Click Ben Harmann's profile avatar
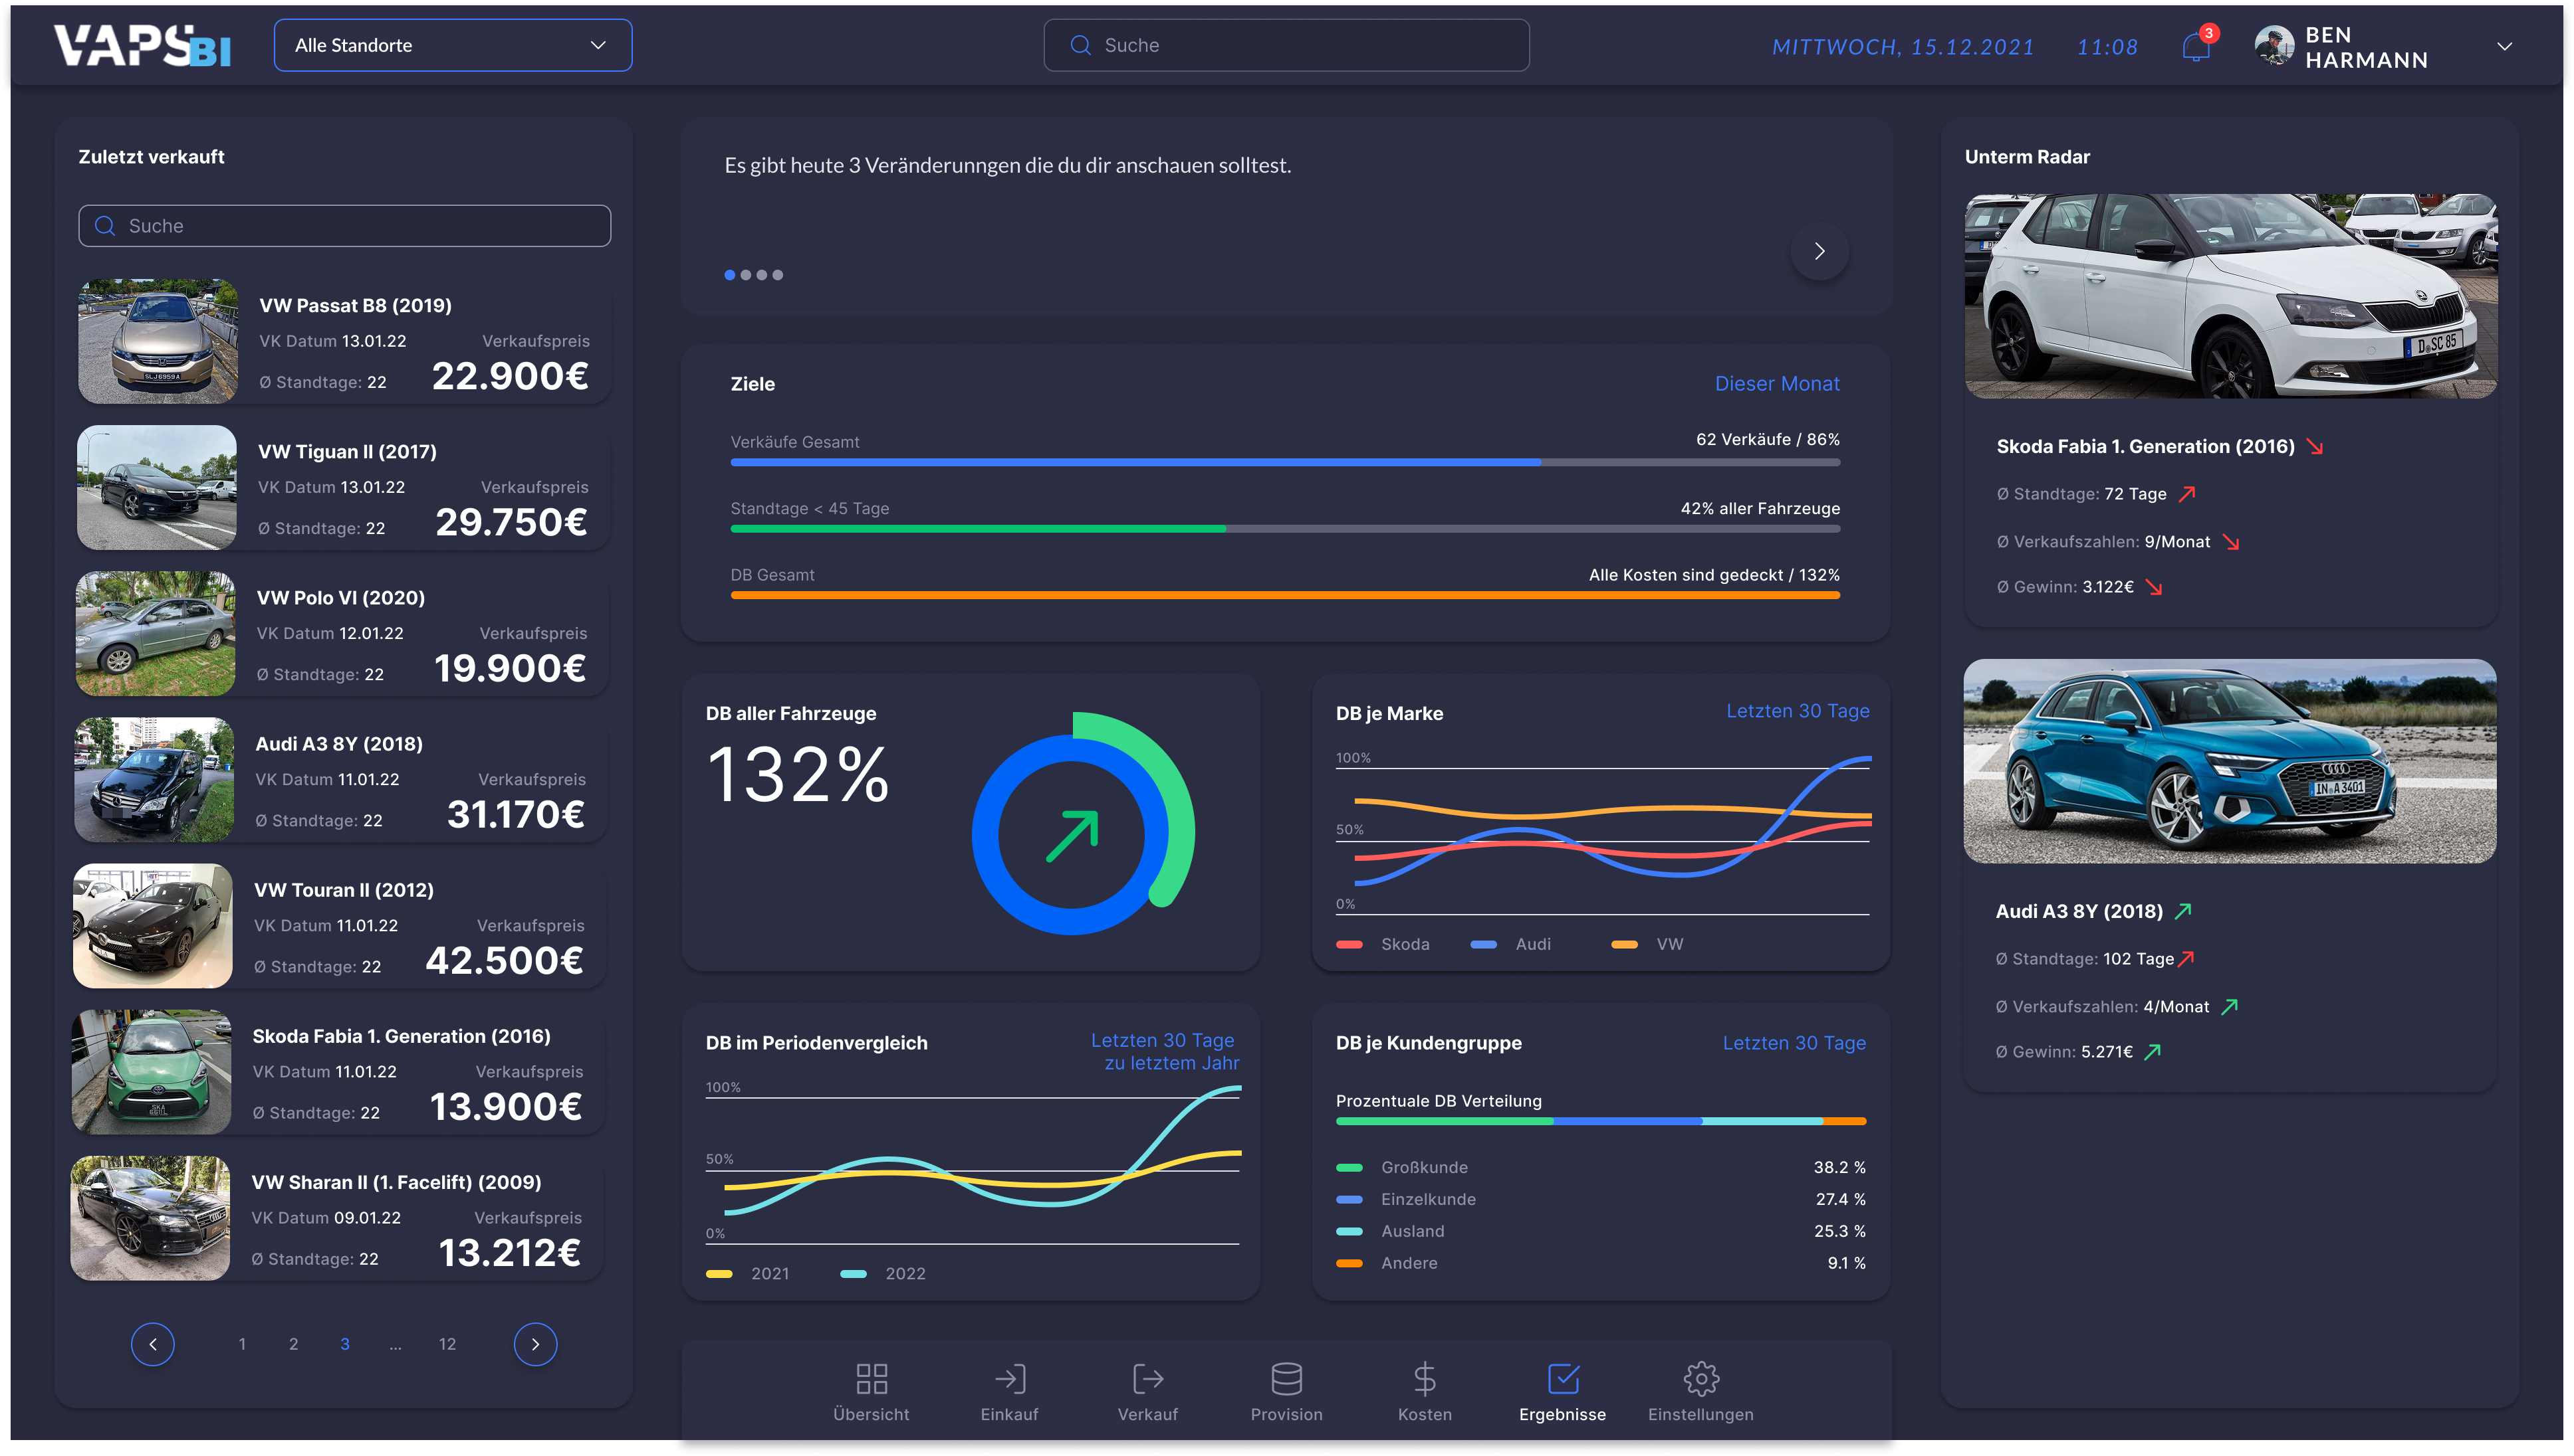This screenshot has height=1456, width=2574. 2273,46
